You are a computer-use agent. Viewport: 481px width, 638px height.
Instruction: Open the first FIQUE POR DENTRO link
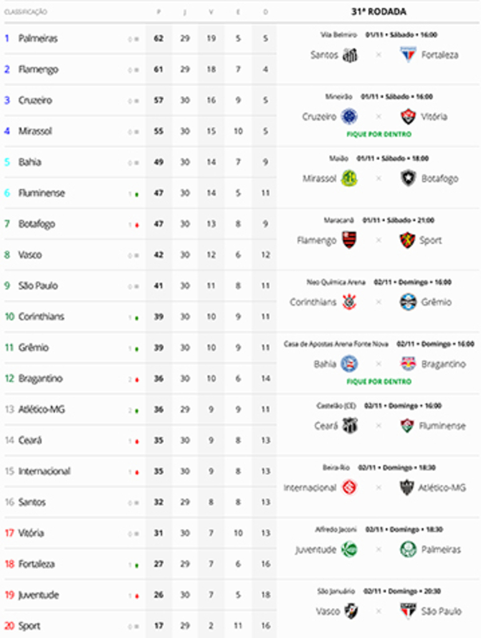coord(378,133)
